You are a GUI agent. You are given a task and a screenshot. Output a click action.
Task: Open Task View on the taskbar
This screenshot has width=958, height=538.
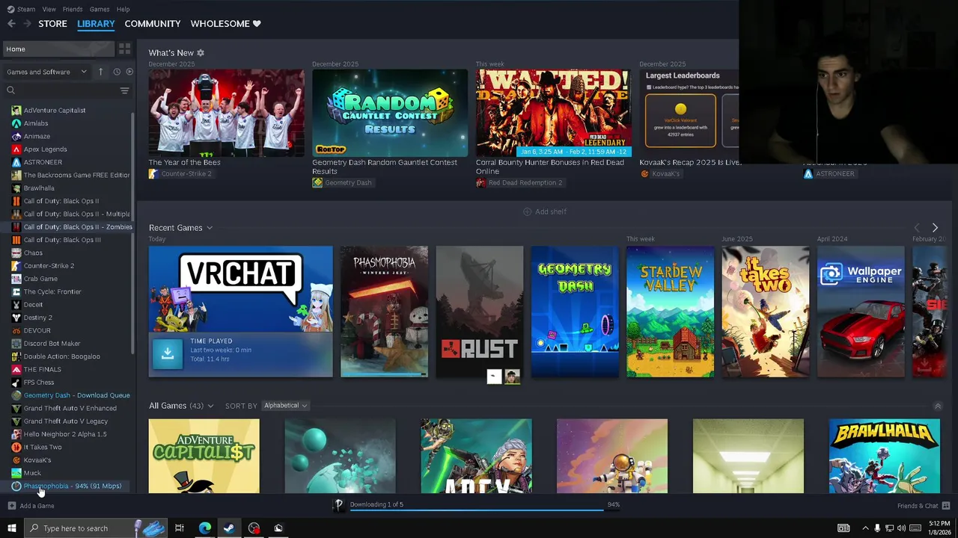coord(180,528)
